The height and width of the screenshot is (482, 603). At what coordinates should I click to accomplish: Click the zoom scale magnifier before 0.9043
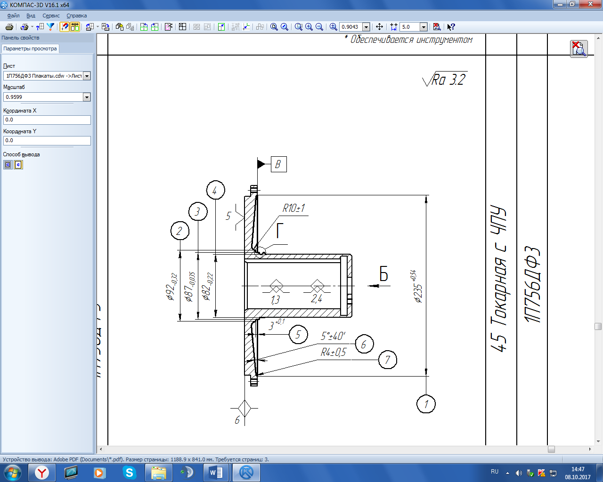click(334, 27)
